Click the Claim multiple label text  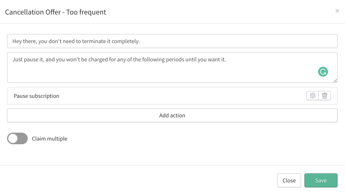point(50,138)
